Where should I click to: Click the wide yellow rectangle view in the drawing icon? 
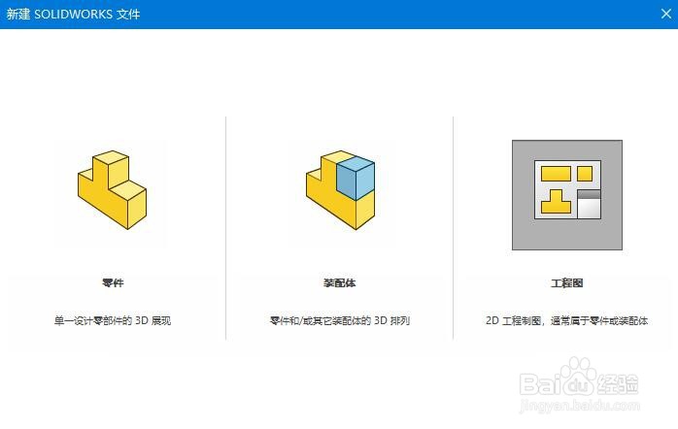tap(556, 174)
